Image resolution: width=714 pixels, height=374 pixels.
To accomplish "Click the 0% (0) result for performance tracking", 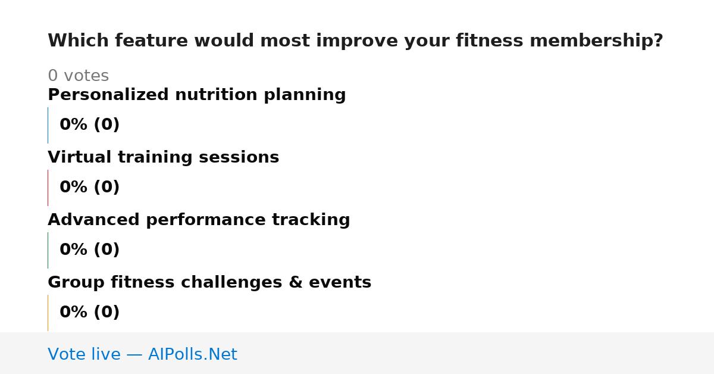I will (90, 250).
